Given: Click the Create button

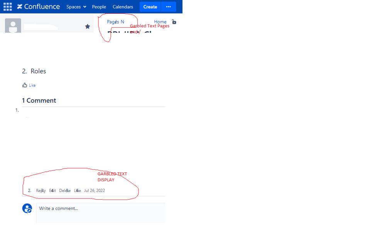Looking at the screenshot, I should tap(150, 7).
